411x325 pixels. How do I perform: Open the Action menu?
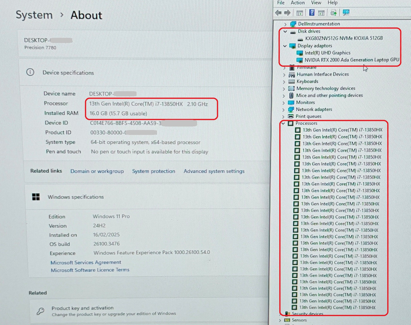(298, 3)
